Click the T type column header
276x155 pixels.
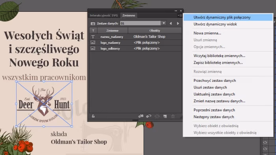tap(93, 31)
